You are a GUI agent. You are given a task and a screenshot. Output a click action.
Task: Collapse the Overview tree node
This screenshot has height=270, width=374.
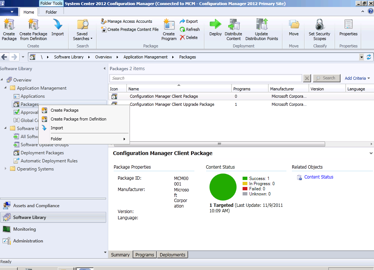coord(2,79)
